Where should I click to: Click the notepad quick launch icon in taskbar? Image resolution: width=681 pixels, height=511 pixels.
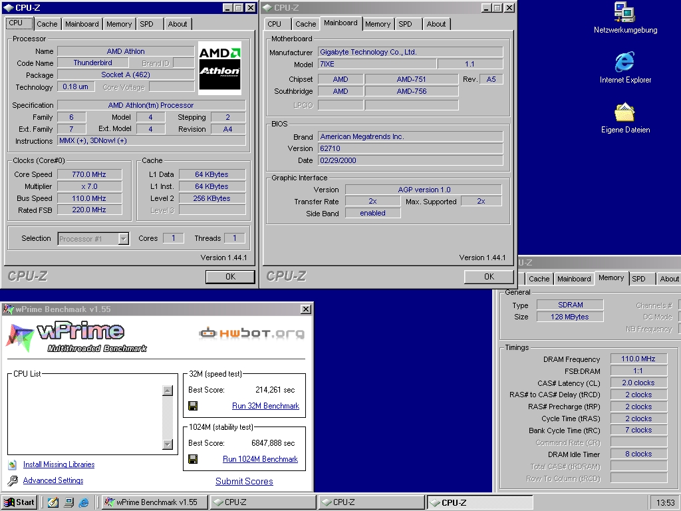53,502
